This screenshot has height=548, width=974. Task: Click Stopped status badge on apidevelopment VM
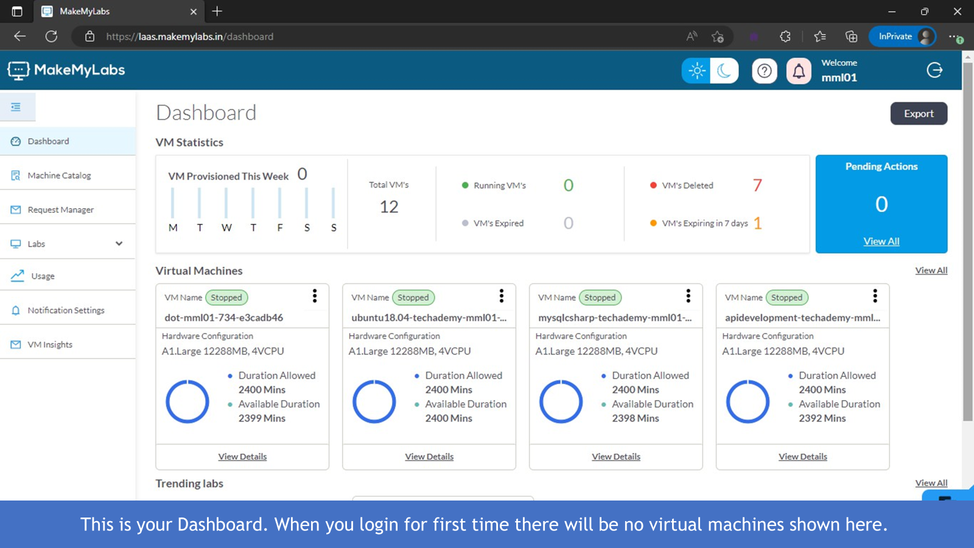tap(787, 298)
